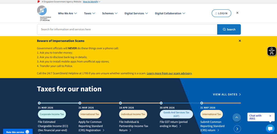Expand the Taxes dropdown menu
The width and height of the screenshot is (277, 134).
[90, 13]
